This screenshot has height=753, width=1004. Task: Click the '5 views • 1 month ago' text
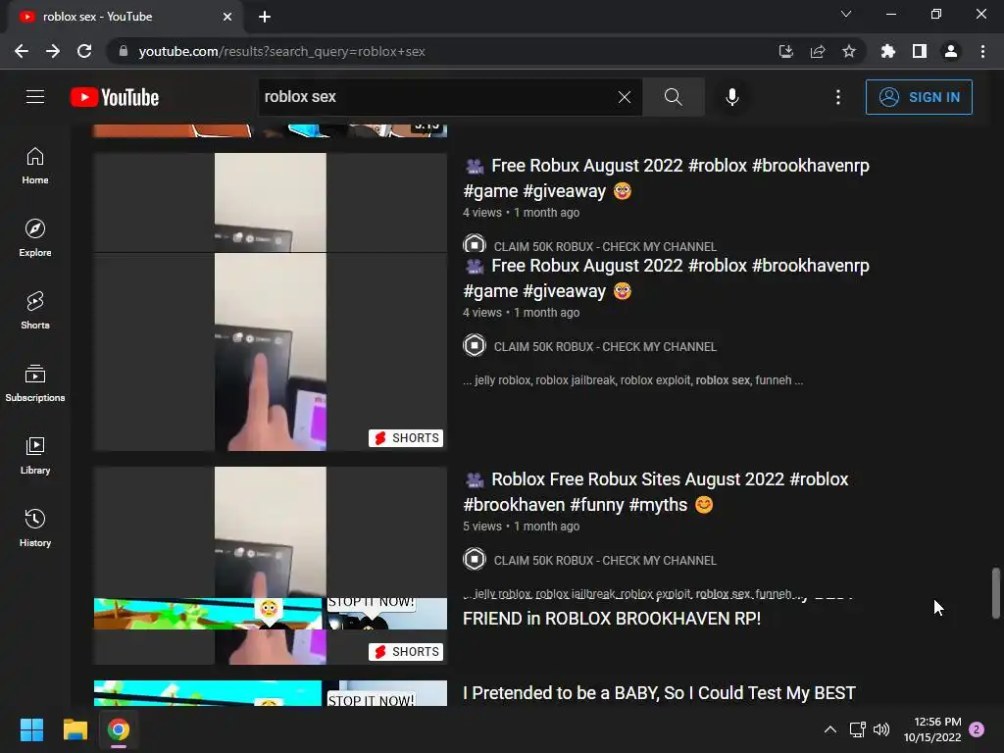click(522, 527)
